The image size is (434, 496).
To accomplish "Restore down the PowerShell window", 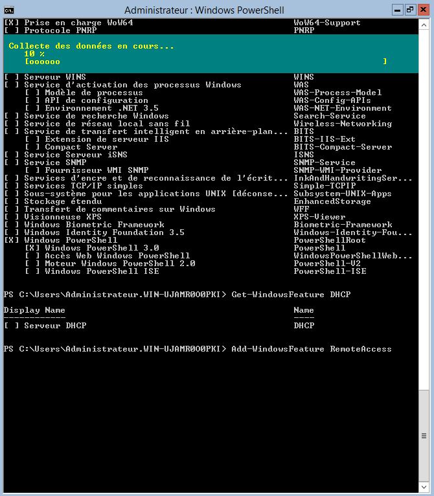I will click(x=410, y=10).
